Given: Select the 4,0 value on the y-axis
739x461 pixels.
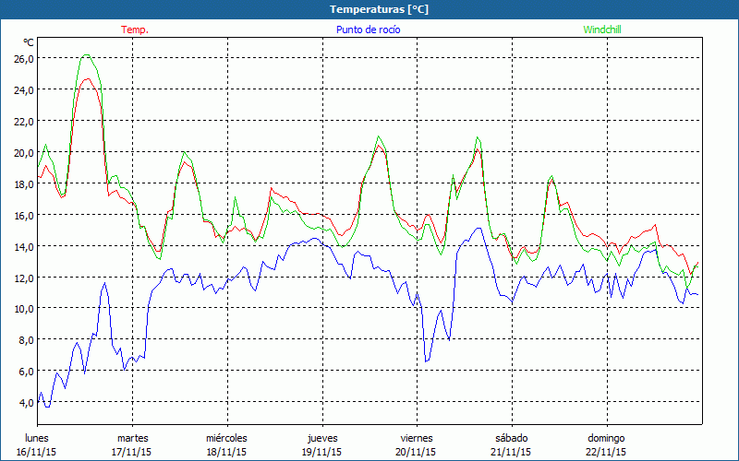Looking at the screenshot, I should click(25, 403).
